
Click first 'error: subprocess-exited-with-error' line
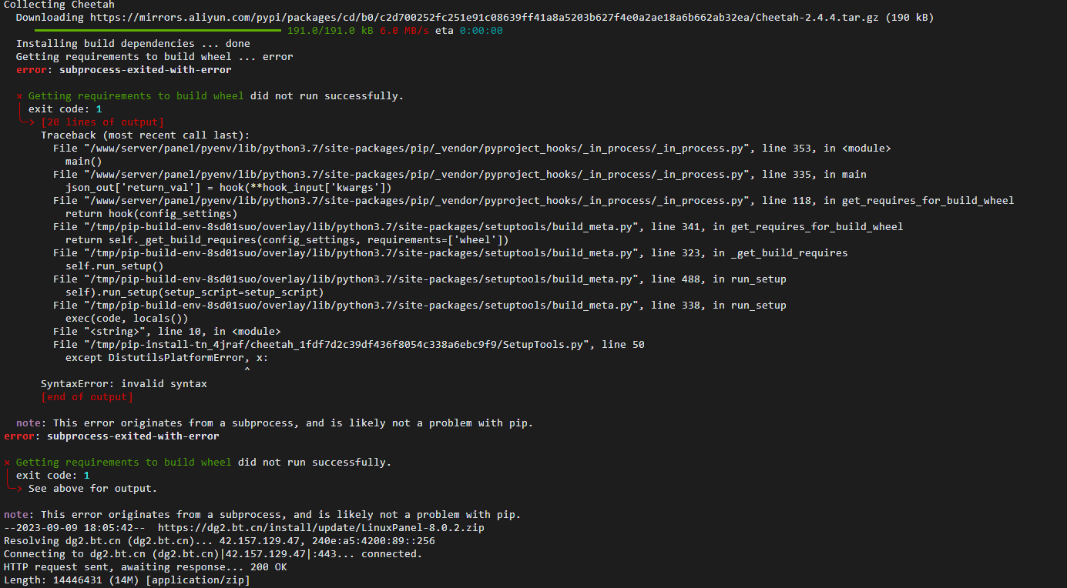pos(124,70)
